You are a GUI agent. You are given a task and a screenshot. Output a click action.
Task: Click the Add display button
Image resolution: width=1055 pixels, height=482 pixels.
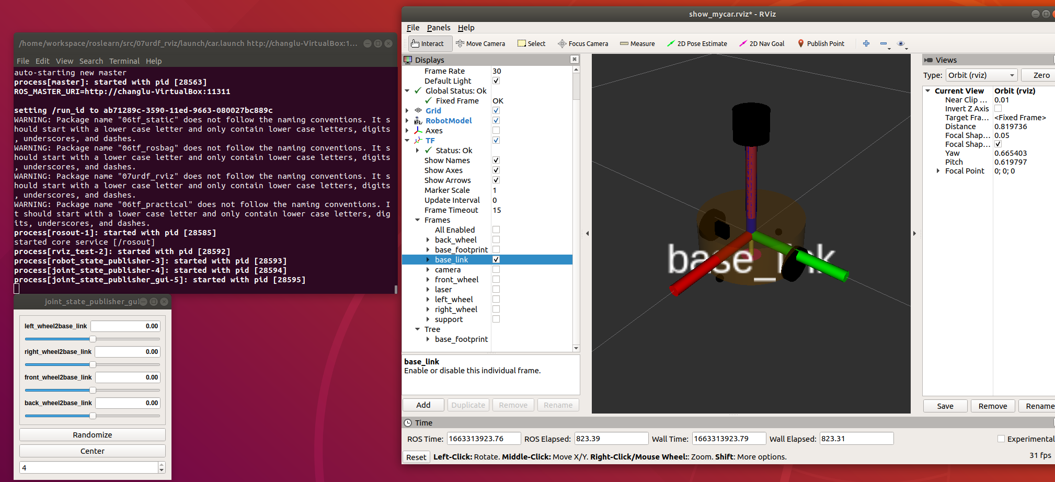(x=423, y=405)
